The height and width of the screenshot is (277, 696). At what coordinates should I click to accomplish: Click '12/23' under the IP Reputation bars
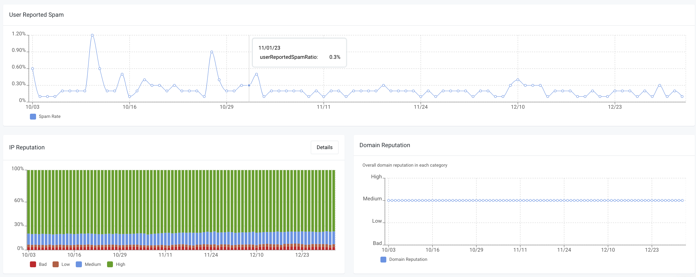point(302,255)
